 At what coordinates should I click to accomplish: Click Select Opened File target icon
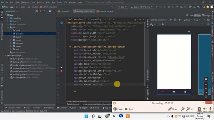tap(36, 11)
